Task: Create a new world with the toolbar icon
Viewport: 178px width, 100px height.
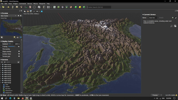Action: tap(3, 7)
